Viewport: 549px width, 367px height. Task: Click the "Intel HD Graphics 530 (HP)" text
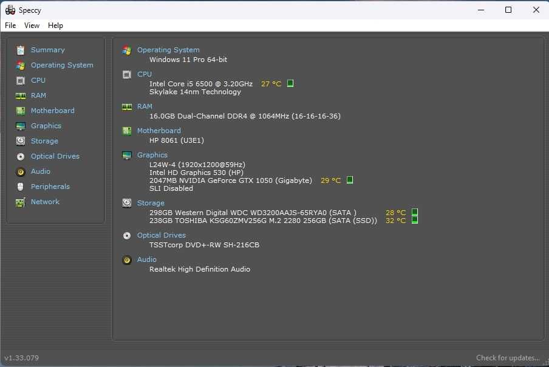point(196,173)
